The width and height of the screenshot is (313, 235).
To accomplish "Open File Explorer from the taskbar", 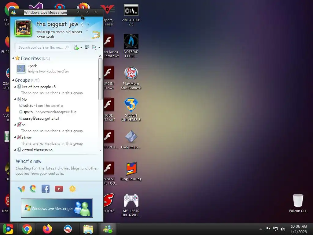I will (x=88, y=229).
